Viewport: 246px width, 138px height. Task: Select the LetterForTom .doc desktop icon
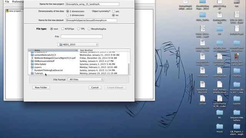219,99
